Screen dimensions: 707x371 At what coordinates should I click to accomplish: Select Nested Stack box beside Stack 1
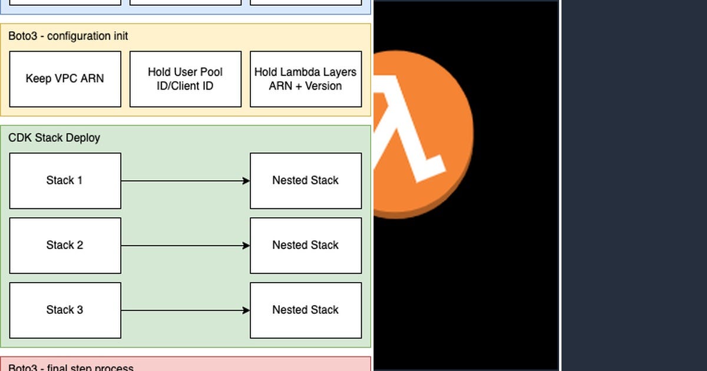(x=306, y=181)
